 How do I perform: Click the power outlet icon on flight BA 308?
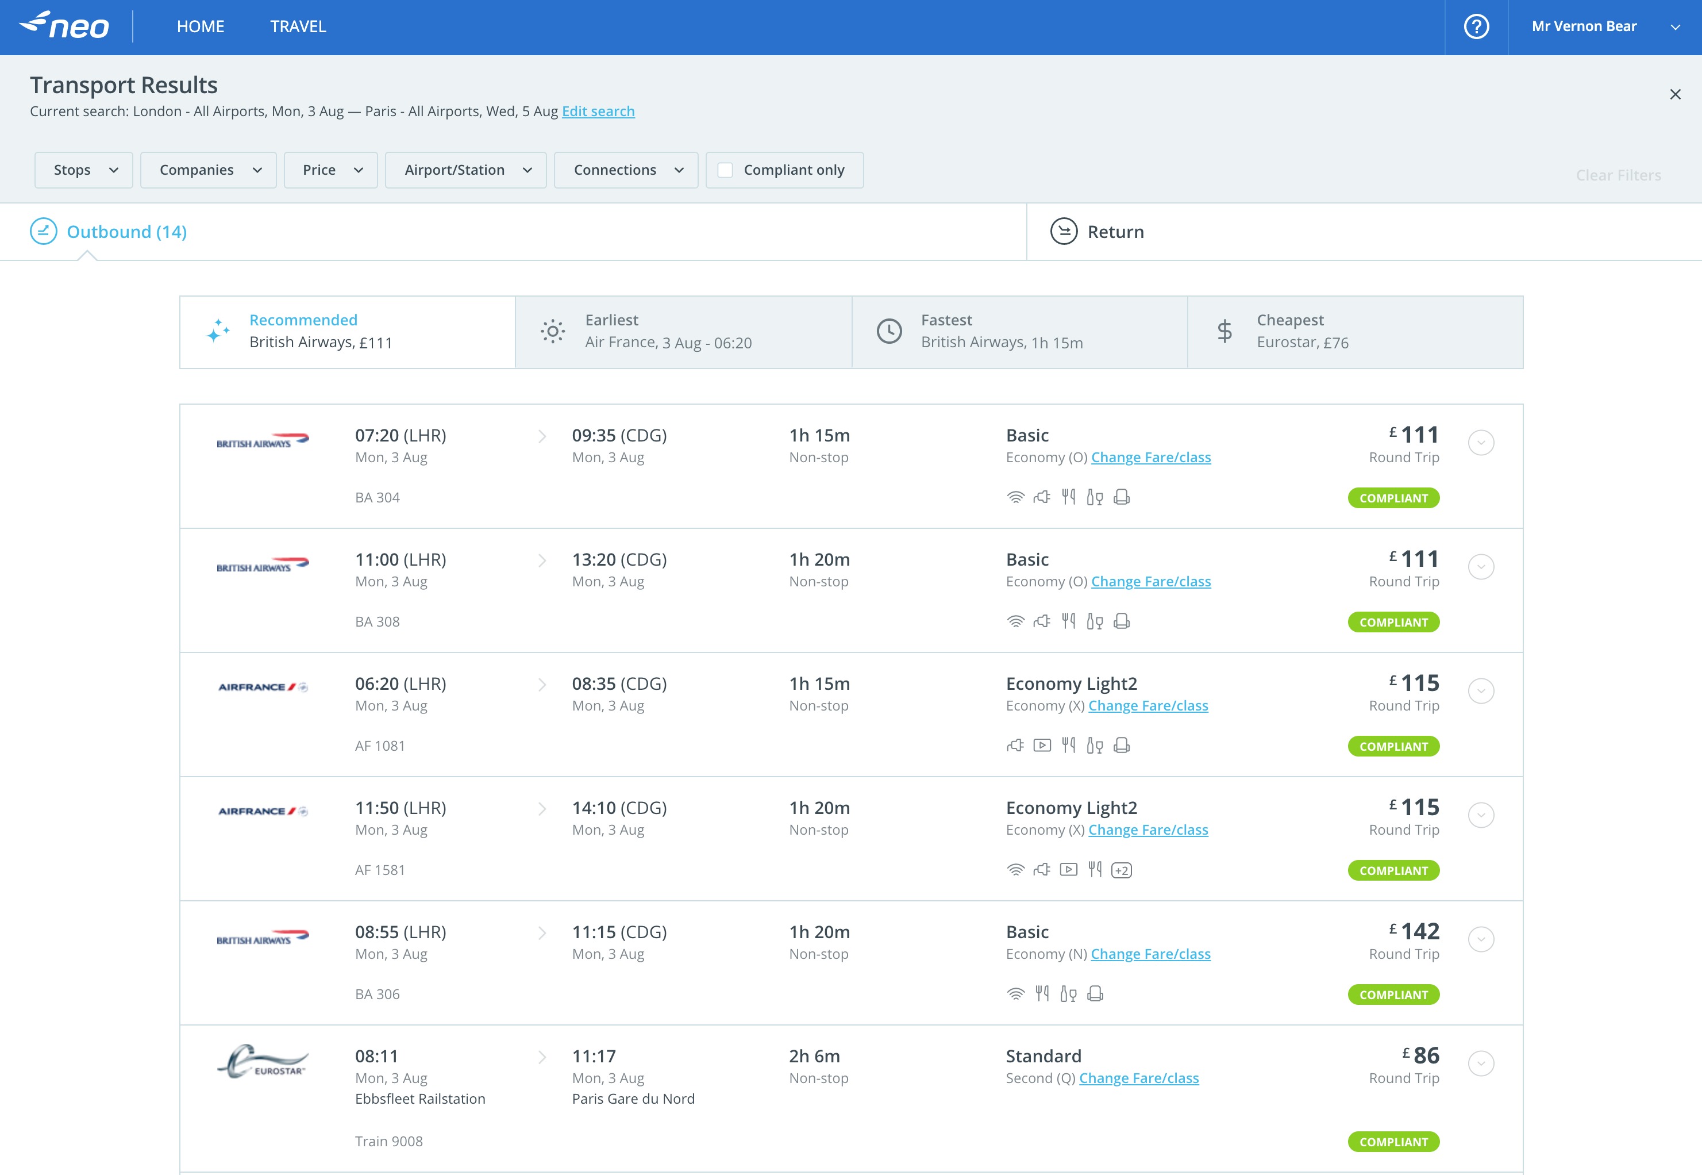[1041, 621]
